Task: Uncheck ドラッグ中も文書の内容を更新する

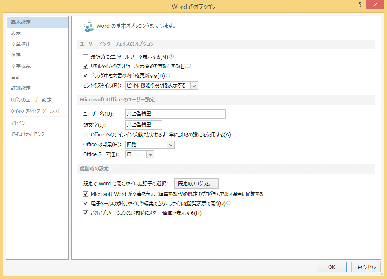Action: point(86,75)
